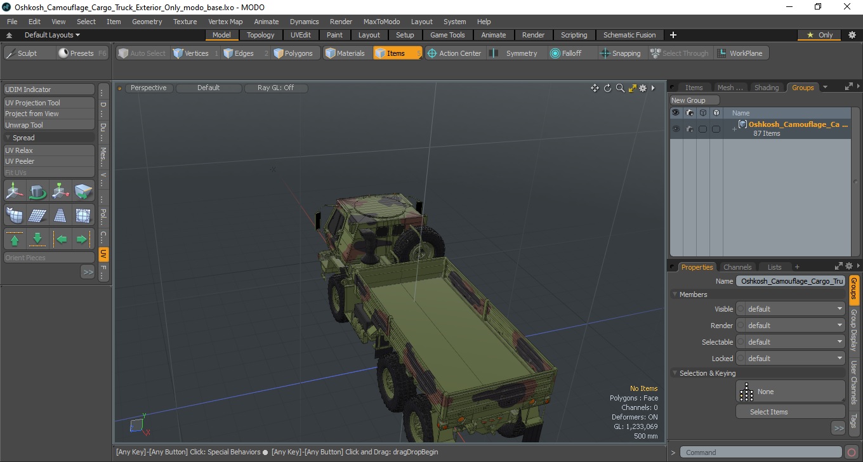Click the Command input field

(x=761, y=452)
